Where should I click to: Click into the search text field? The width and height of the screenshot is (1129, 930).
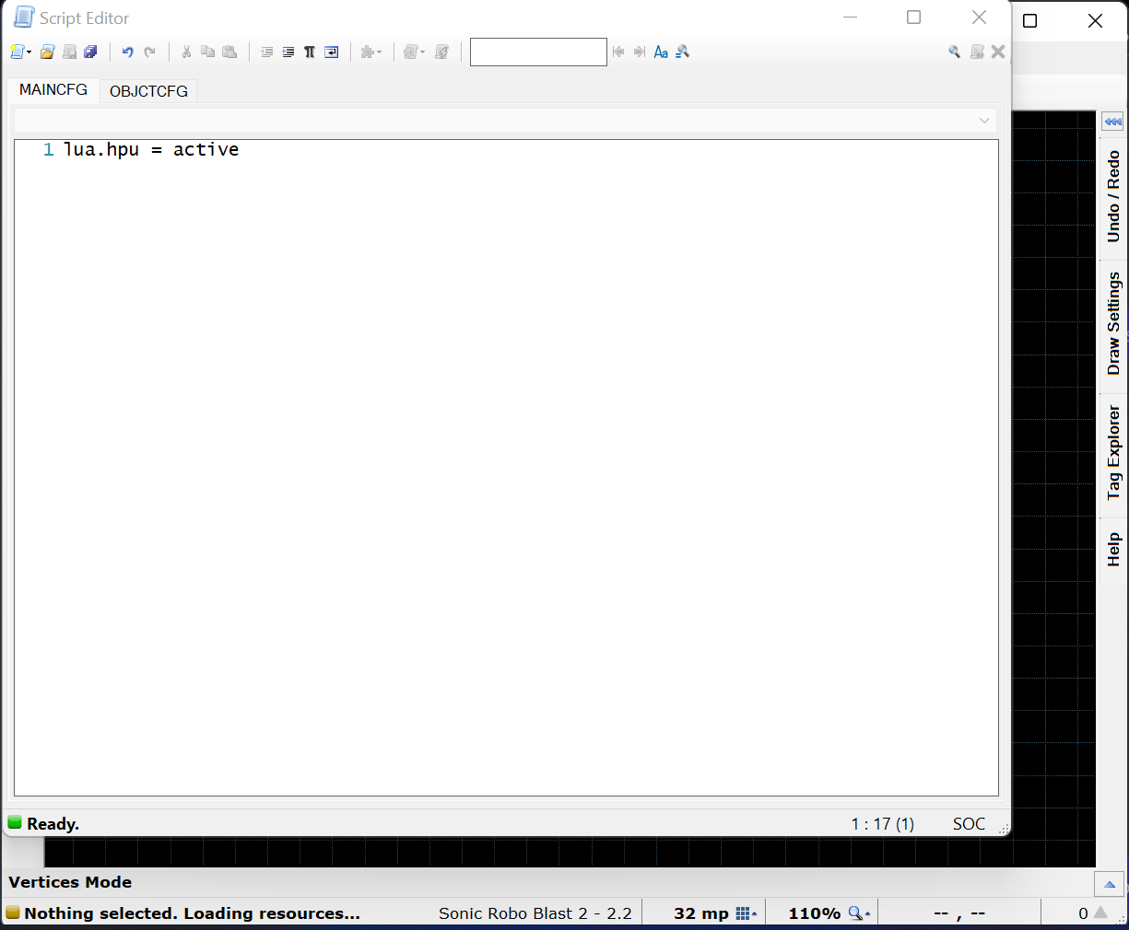pos(538,52)
